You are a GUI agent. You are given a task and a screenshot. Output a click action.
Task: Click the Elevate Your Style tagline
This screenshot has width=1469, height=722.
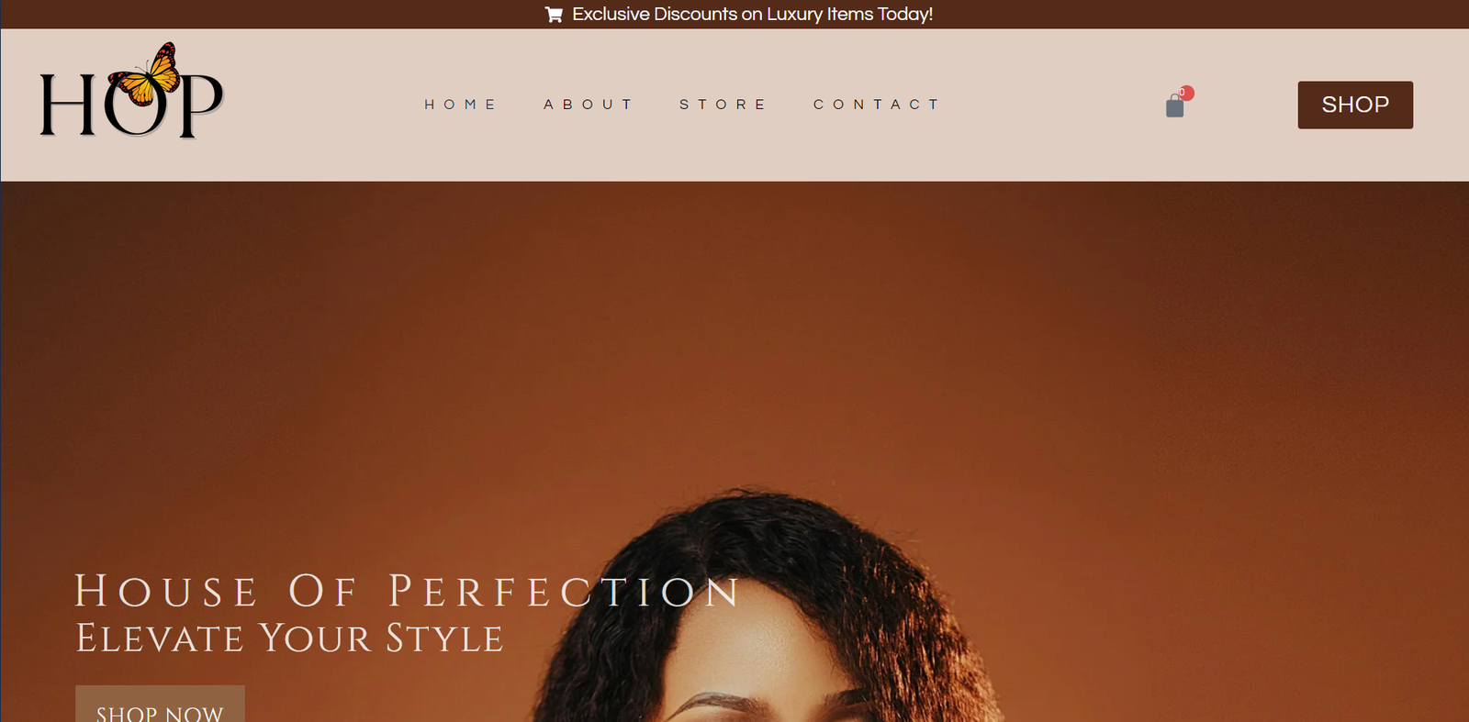click(x=289, y=638)
